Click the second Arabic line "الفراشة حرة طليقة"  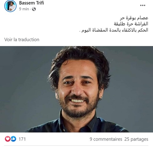pyautogui.click(x=131, y=24)
